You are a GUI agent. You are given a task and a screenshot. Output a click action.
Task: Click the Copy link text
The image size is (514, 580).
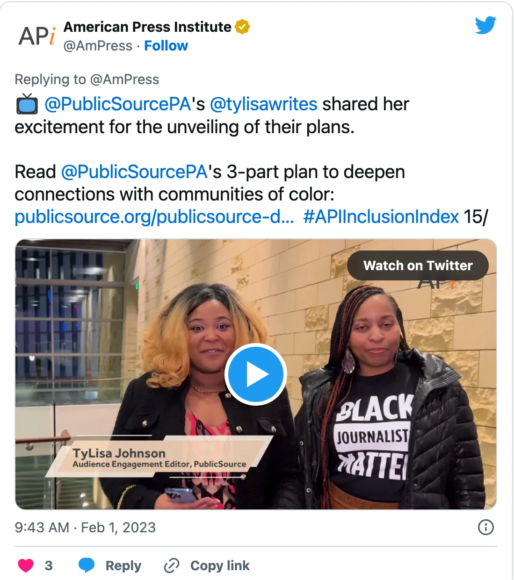[220, 566]
